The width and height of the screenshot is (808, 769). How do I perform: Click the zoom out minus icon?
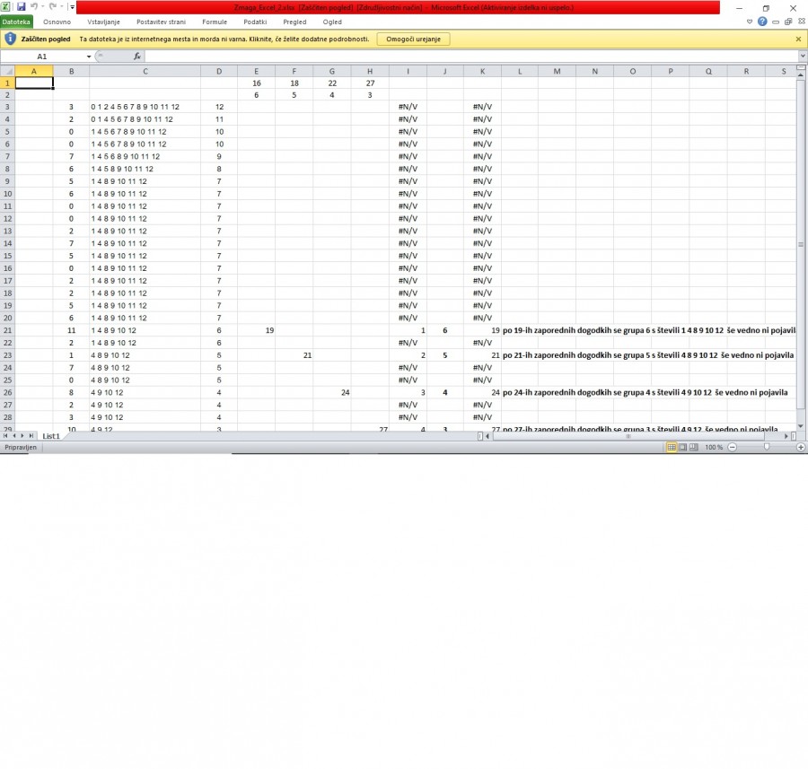[x=733, y=447]
